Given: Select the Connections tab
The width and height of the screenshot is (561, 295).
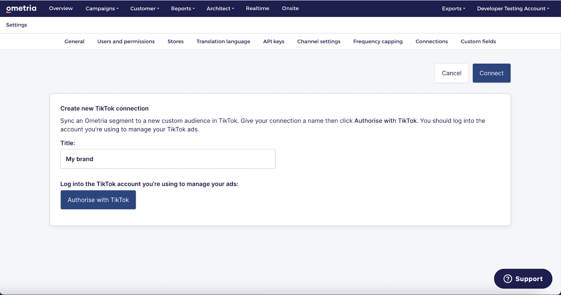Looking at the screenshot, I should click(x=432, y=41).
